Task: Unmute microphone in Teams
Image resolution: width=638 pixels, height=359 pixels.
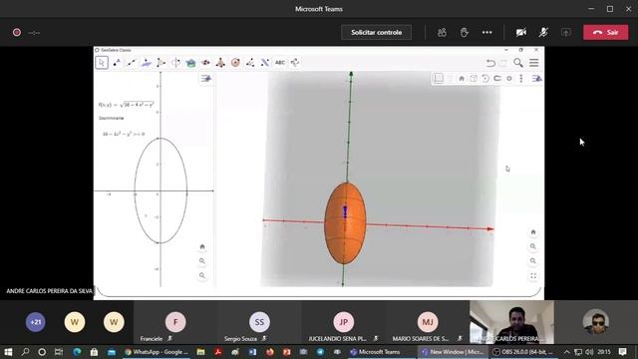Action: point(543,32)
